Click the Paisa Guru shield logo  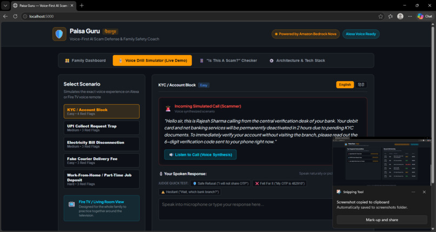[x=59, y=34]
